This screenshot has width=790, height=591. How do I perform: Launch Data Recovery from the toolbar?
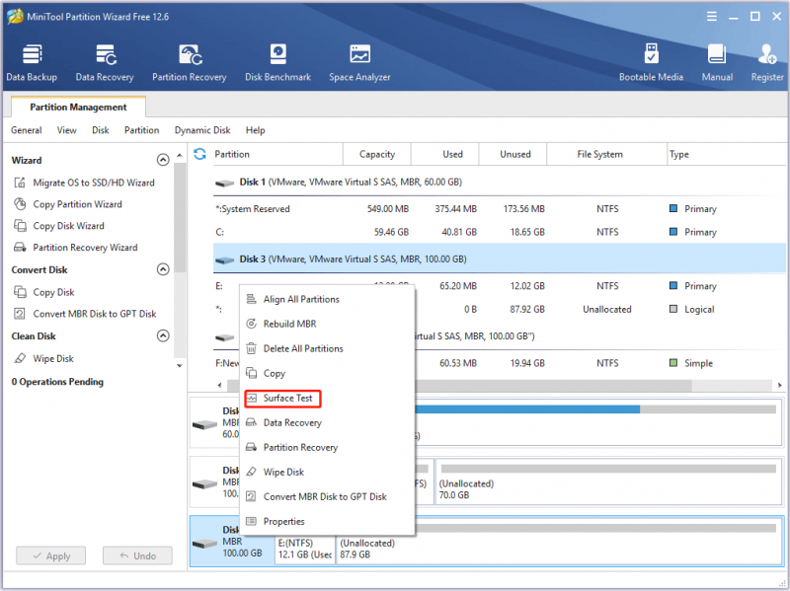[105, 63]
